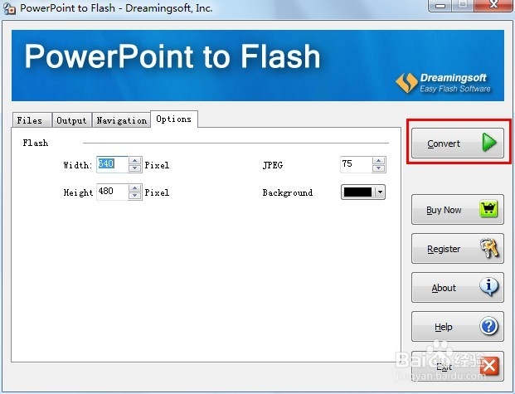The width and height of the screenshot is (515, 394).
Task: Open the Output tab
Action: [71, 120]
